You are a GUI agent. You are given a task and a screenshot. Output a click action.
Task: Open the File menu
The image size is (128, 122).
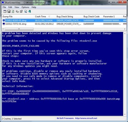[4, 7]
